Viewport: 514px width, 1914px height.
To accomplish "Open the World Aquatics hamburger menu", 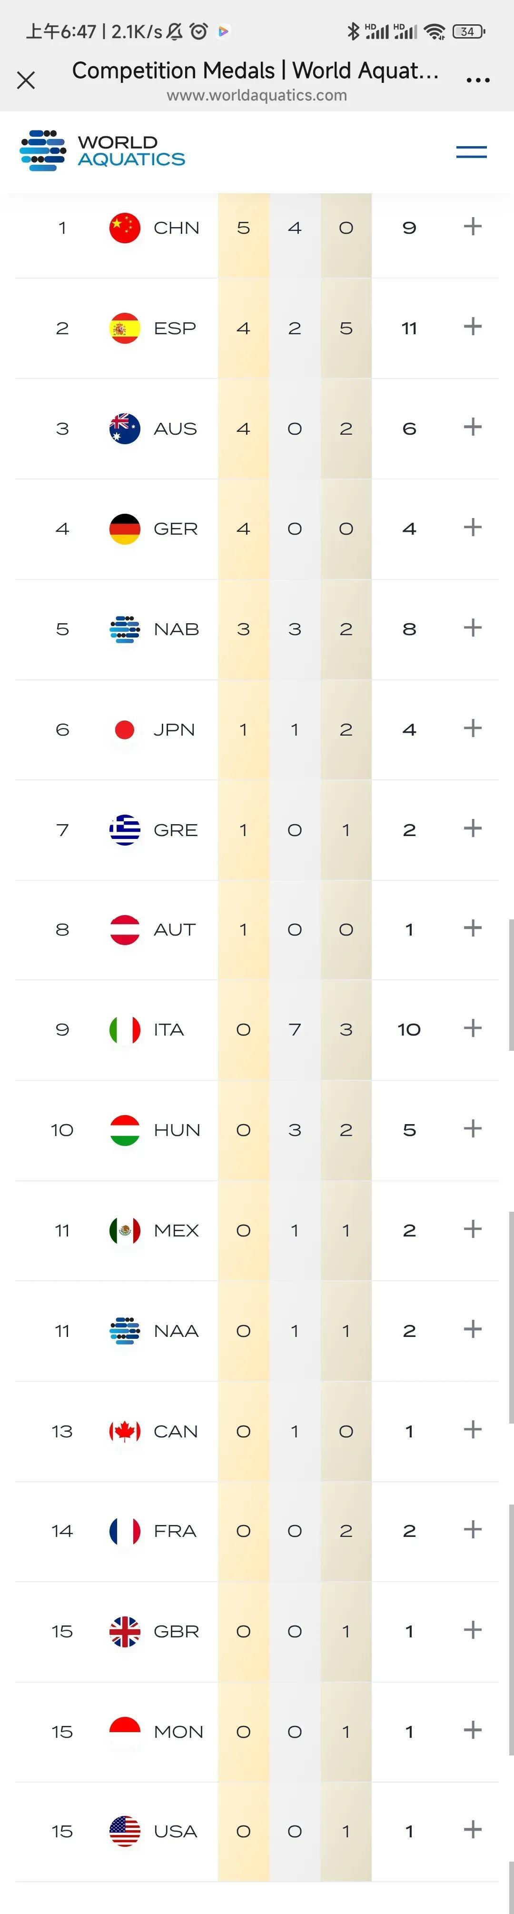I will pyautogui.click(x=471, y=152).
